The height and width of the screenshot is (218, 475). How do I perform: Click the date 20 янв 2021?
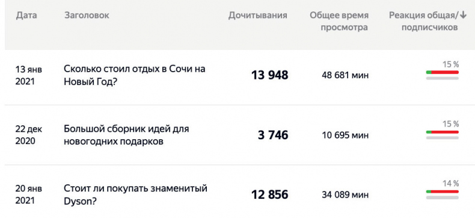click(29, 195)
